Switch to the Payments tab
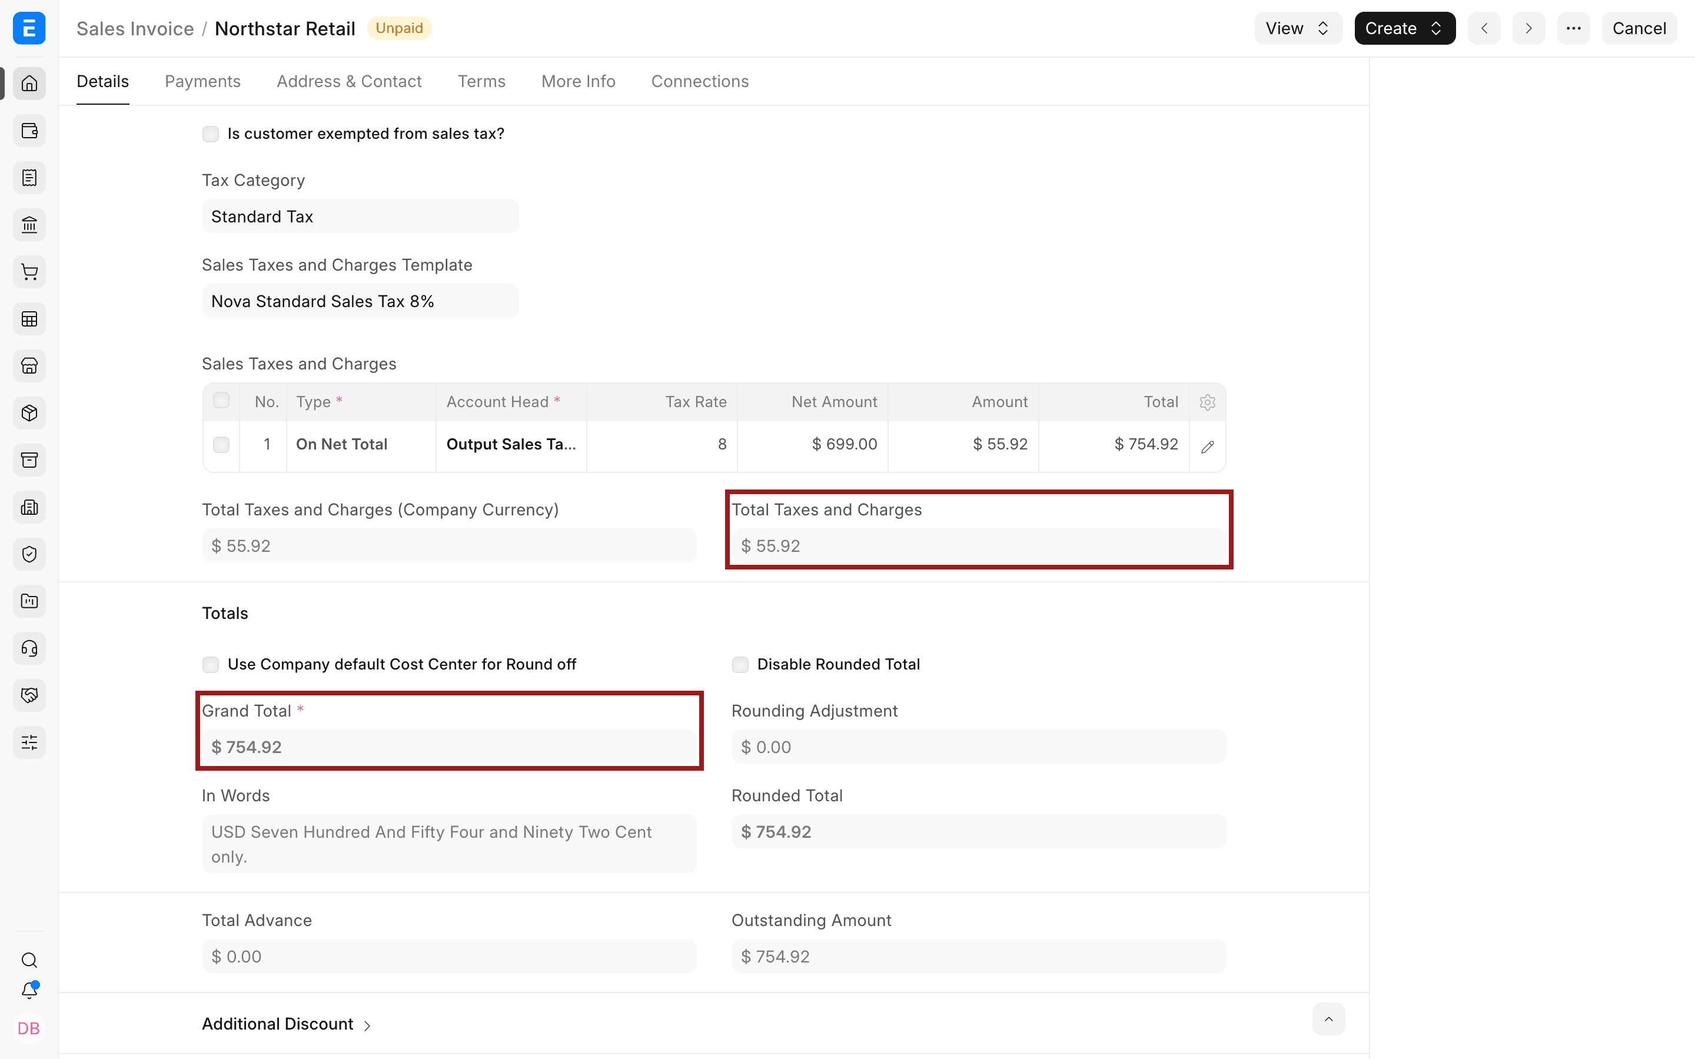 click(202, 81)
